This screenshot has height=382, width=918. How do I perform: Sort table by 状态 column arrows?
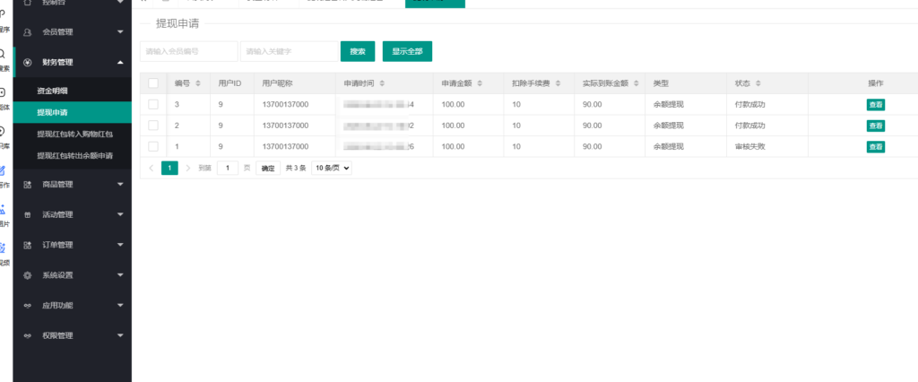point(758,83)
